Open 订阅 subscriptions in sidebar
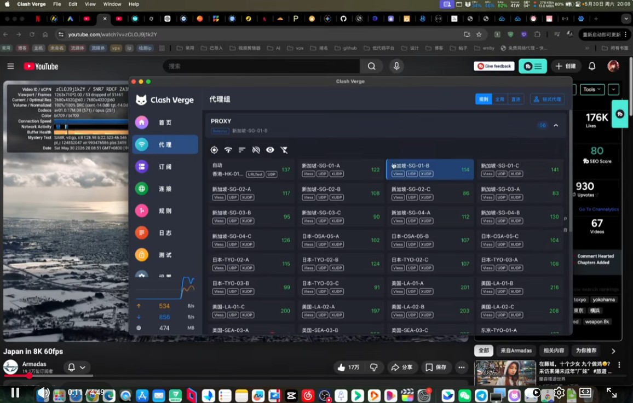The height and width of the screenshot is (403, 633). coord(165,166)
